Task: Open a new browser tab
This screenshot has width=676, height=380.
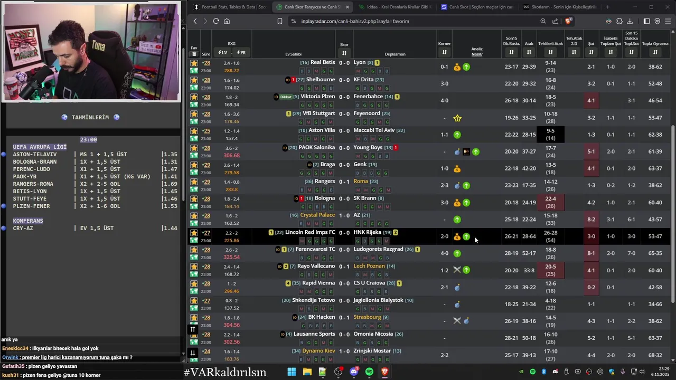Action: 607,7
